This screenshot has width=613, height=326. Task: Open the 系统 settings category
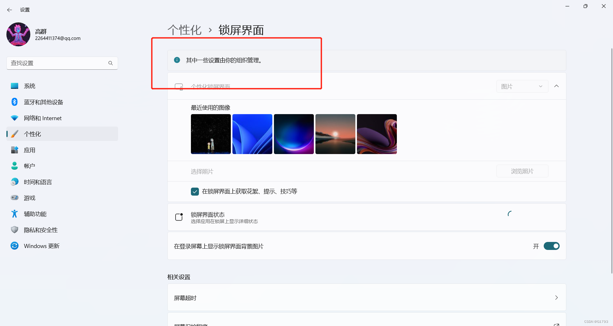coord(62,86)
